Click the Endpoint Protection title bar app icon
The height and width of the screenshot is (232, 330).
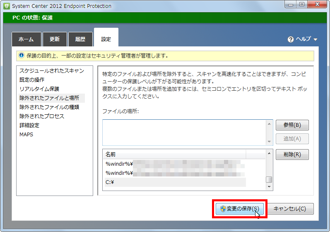click(7, 6)
